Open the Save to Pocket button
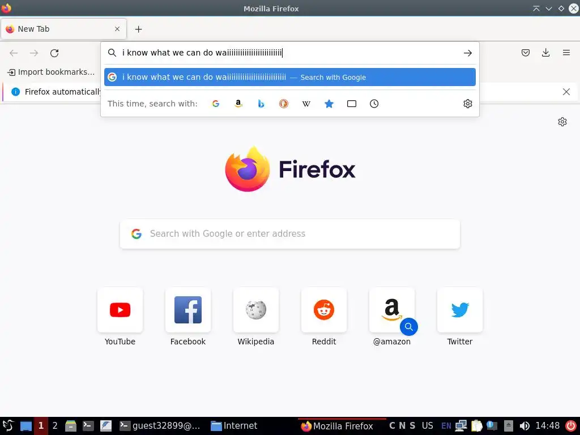580x435 pixels. tap(525, 53)
